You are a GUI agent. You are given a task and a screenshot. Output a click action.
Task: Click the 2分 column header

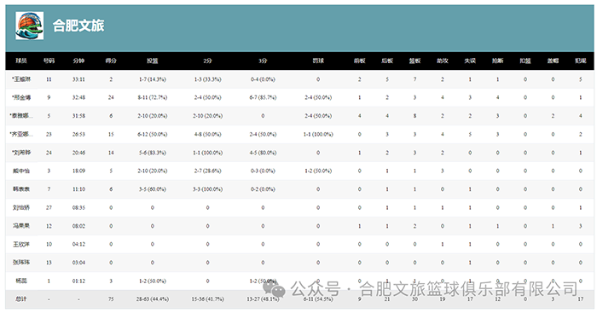pos(207,61)
